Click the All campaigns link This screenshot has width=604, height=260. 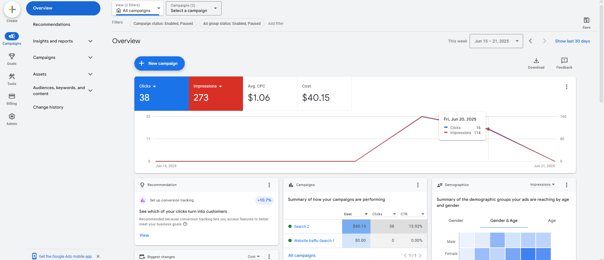(302, 256)
